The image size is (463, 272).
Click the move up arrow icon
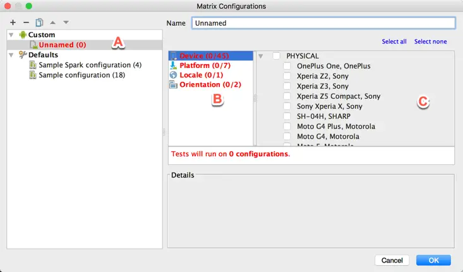[x=53, y=23]
